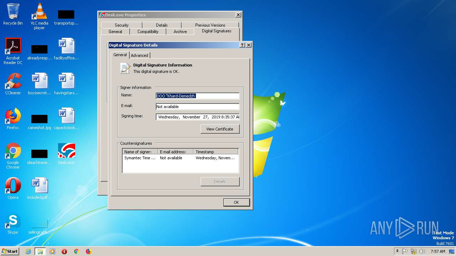This screenshot has width=456, height=256.
Task: Click the Name of signer column header
Action: click(140, 152)
